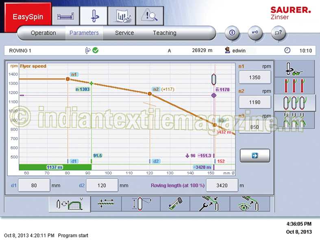The width and height of the screenshot is (320, 240).
Task: Click the n2 point on speed curve
Action: pos(150,94)
